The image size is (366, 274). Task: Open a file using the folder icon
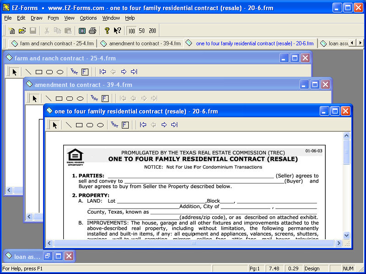pyautogui.click(x=22, y=31)
